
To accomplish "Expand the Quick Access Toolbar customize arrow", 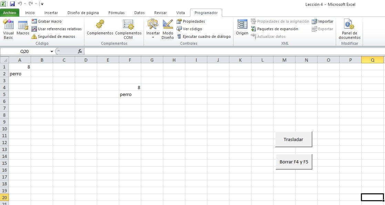I will [x=42, y=4].
